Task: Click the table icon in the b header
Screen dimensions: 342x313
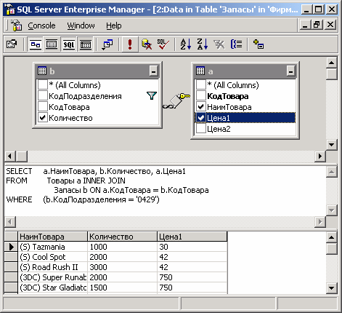Action: coord(42,71)
